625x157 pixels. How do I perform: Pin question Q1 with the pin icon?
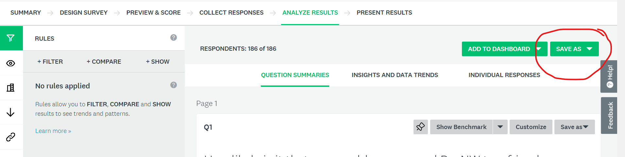tap(420, 127)
